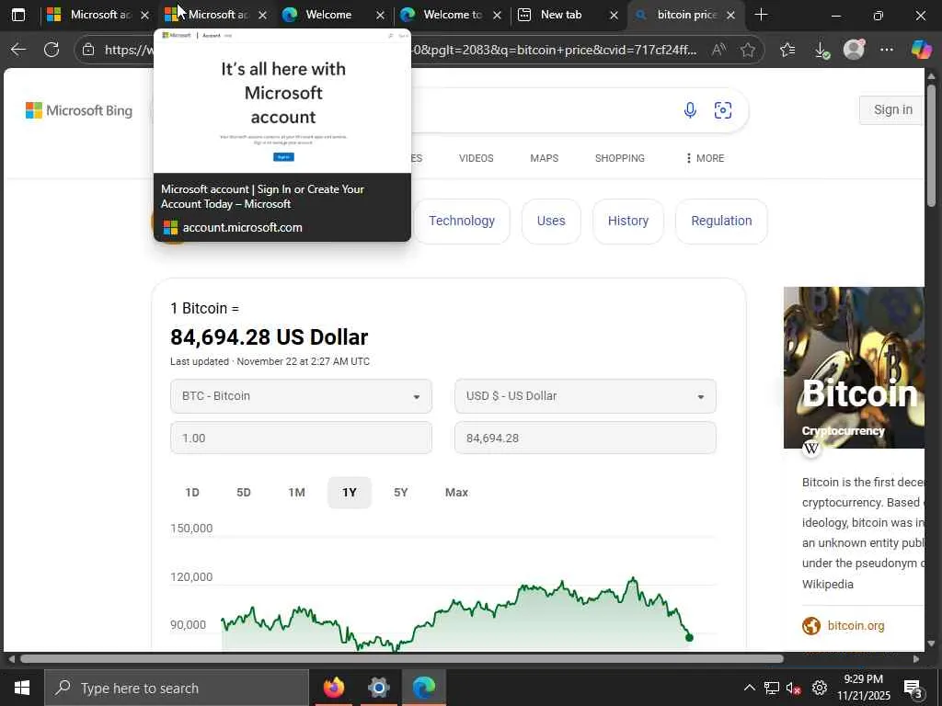This screenshot has width=942, height=706.
Task: Open the Bitcoin Cryptocurrency image card
Action: (854, 368)
